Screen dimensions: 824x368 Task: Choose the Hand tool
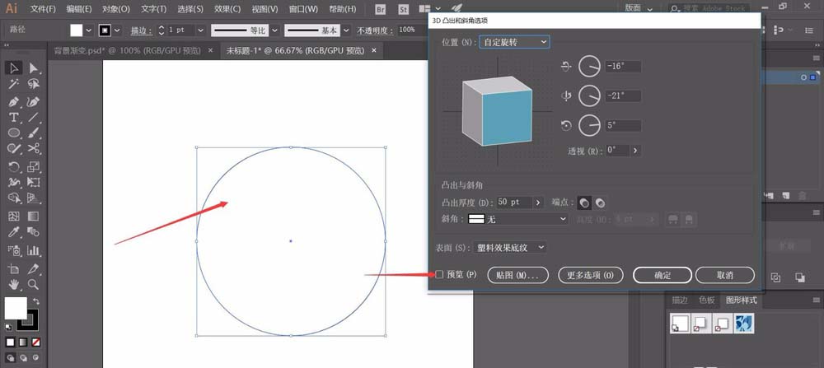(x=14, y=284)
